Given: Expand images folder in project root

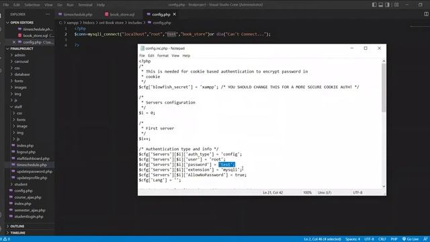Looking at the screenshot, I should pos(20,87).
